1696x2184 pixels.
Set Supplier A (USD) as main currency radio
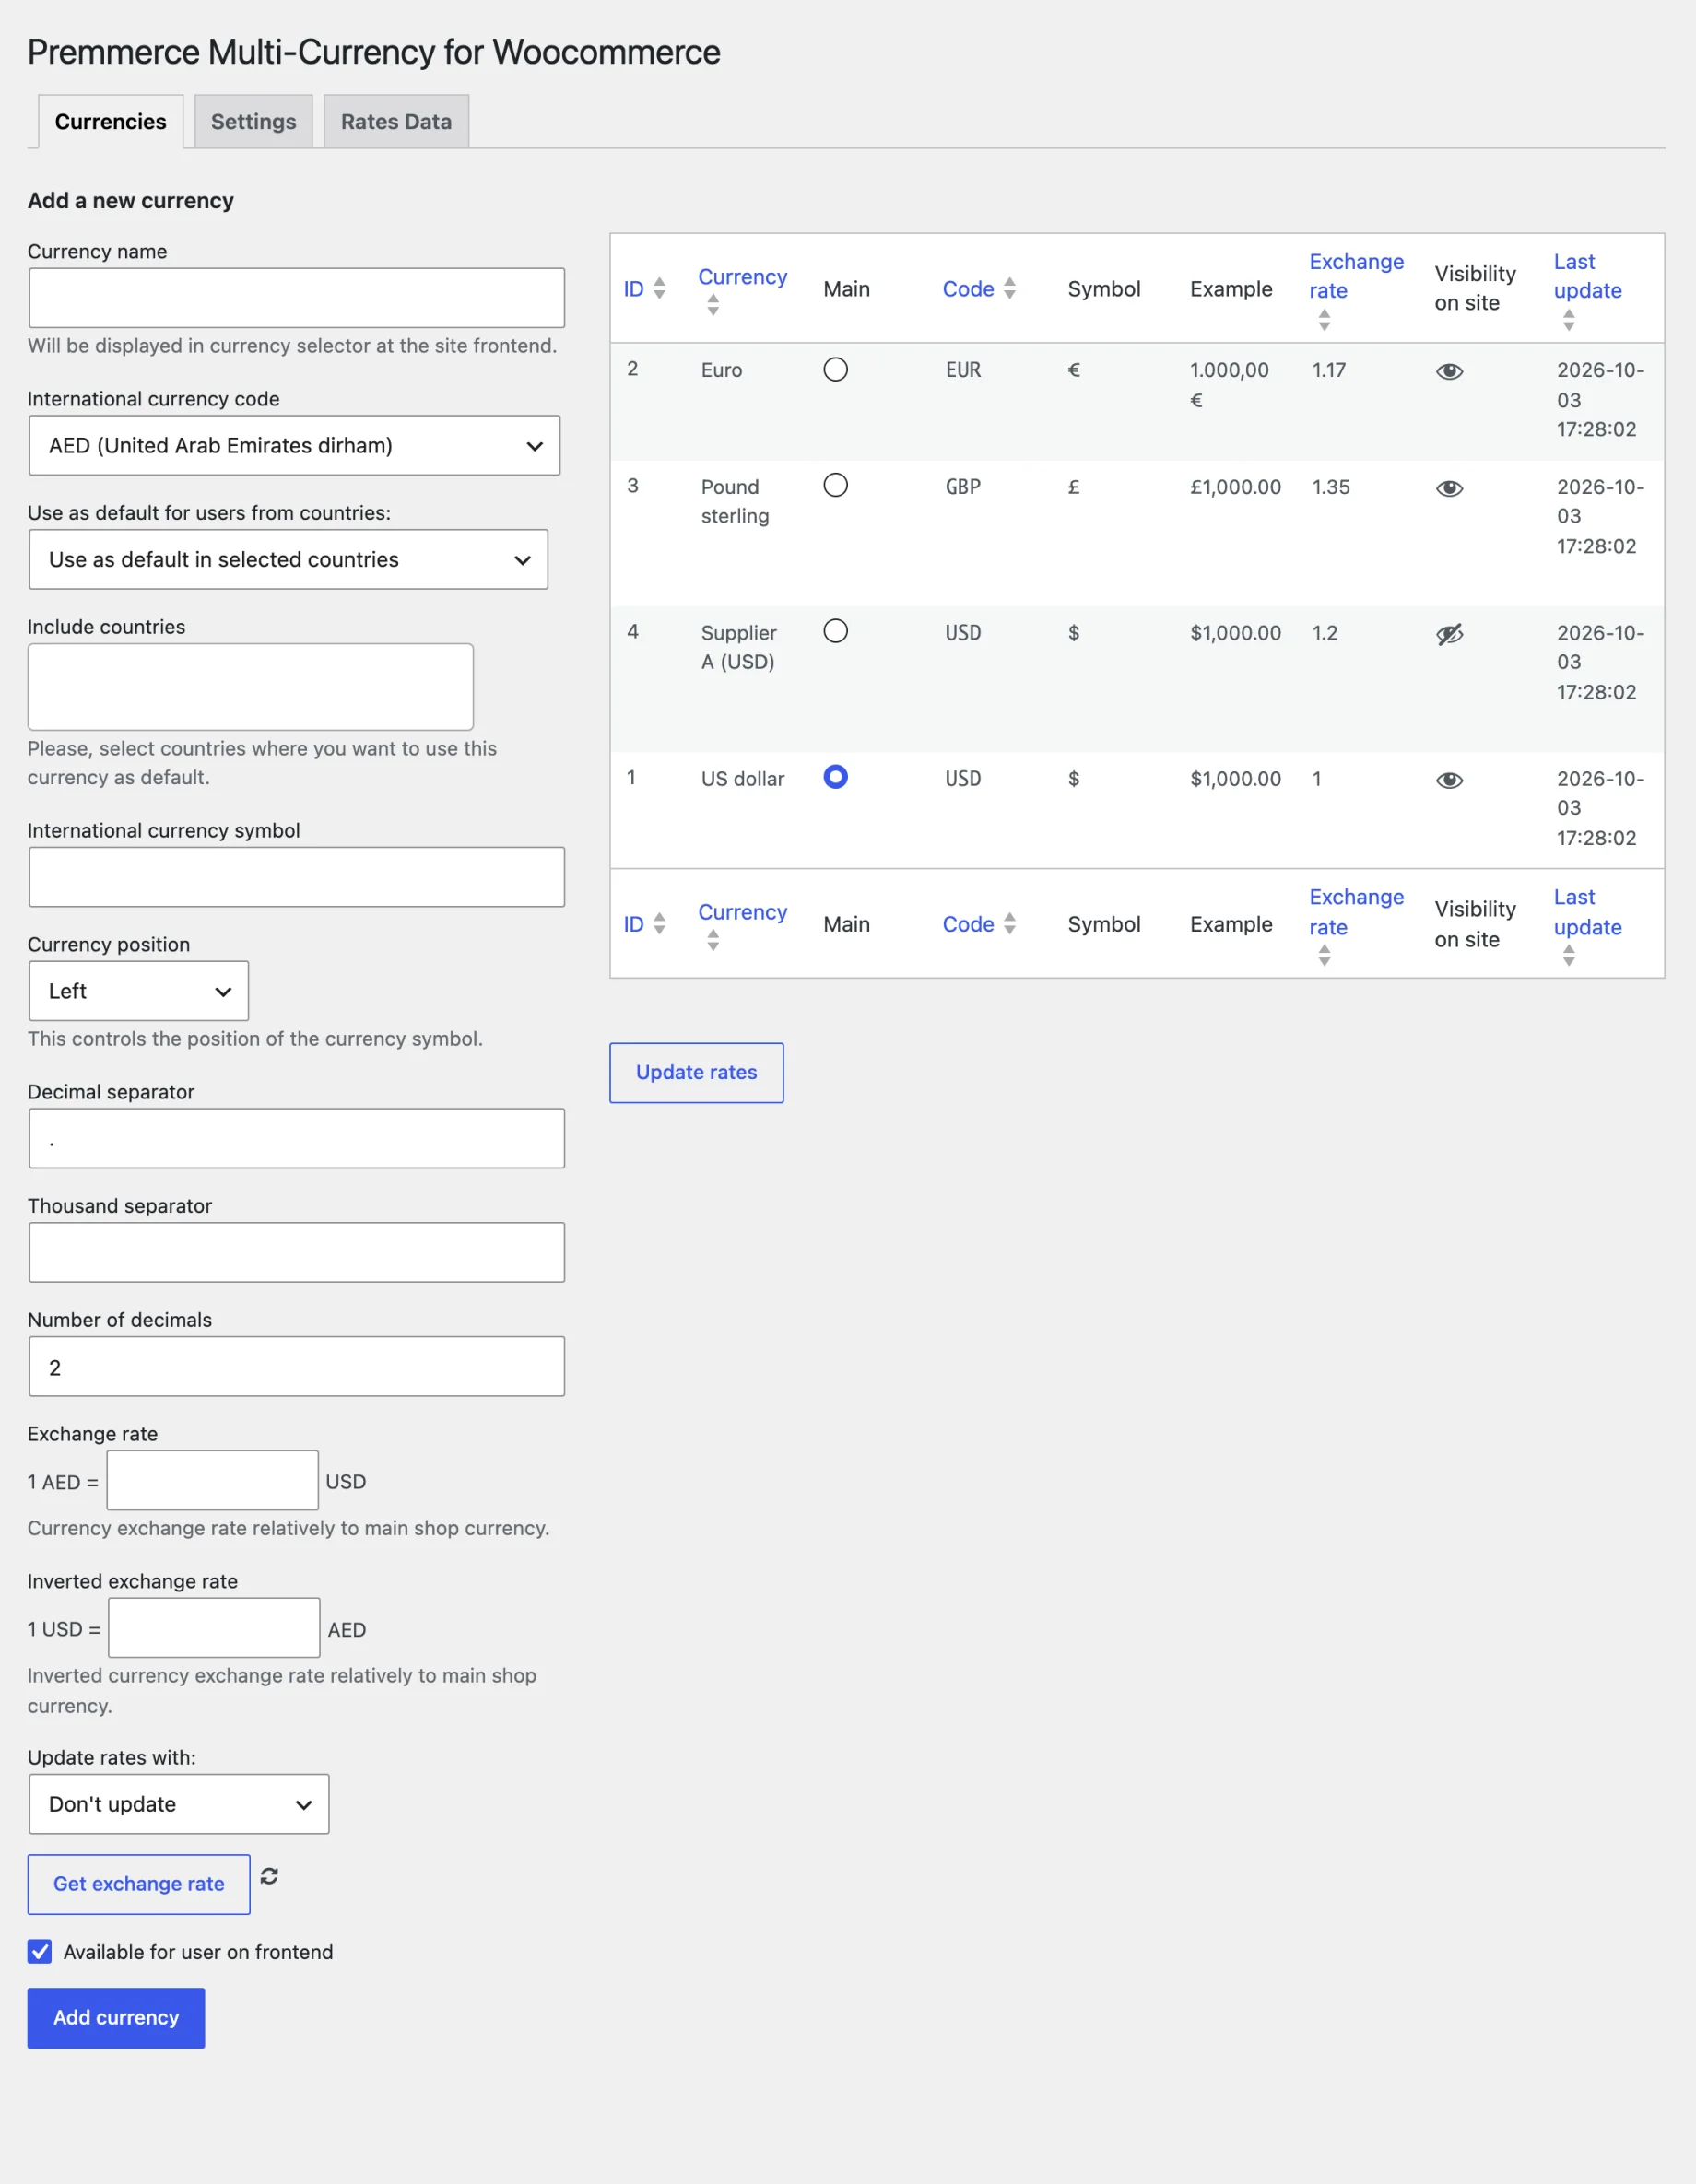point(836,632)
